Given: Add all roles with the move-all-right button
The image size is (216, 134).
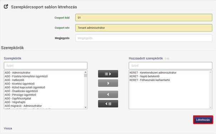Looking at the screenshot, I should [108, 74].
